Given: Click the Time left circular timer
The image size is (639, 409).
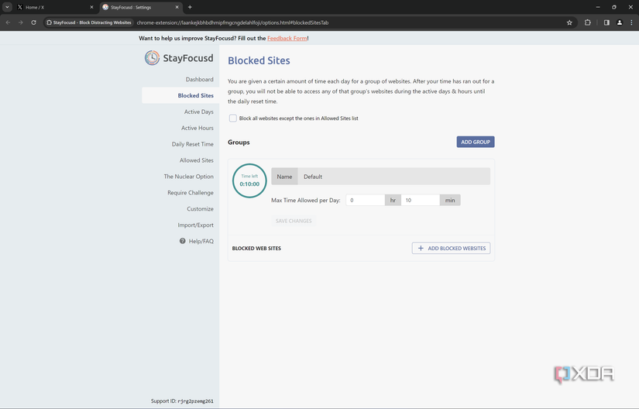Looking at the screenshot, I should tap(249, 180).
